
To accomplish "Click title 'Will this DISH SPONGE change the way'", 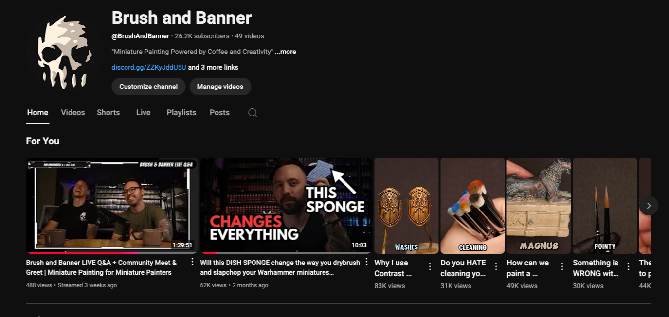I will pos(280,267).
